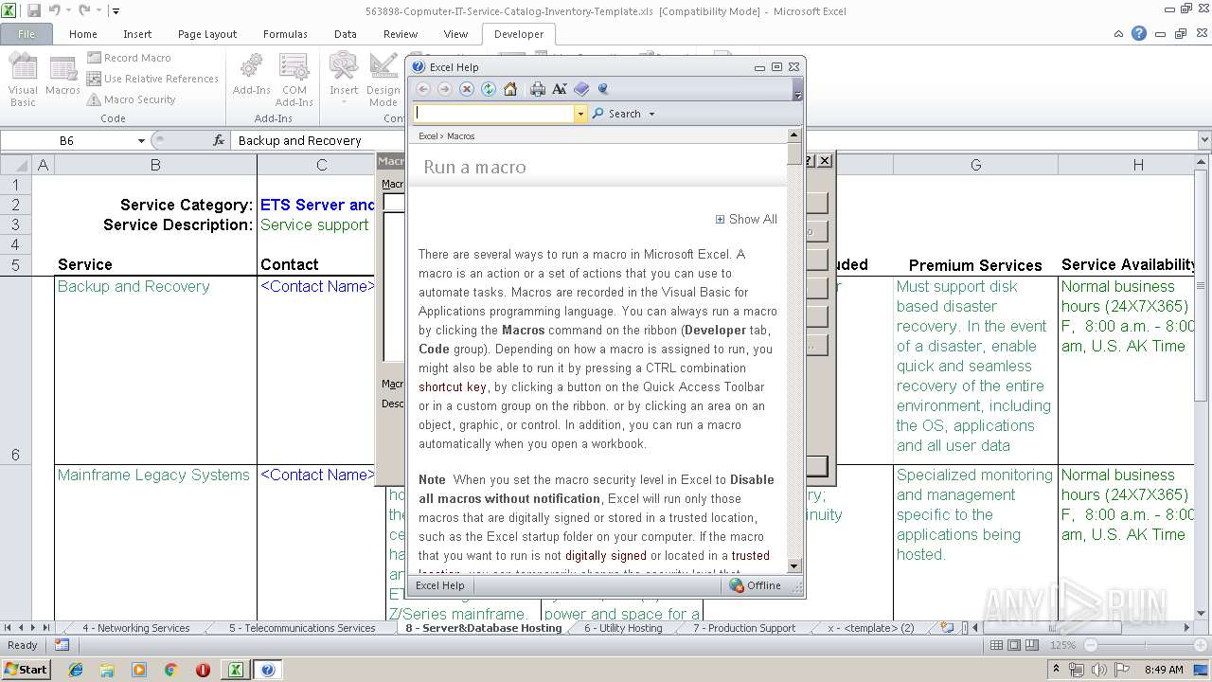Open the digitally signed definition link
This screenshot has width=1212, height=682.
(606, 555)
